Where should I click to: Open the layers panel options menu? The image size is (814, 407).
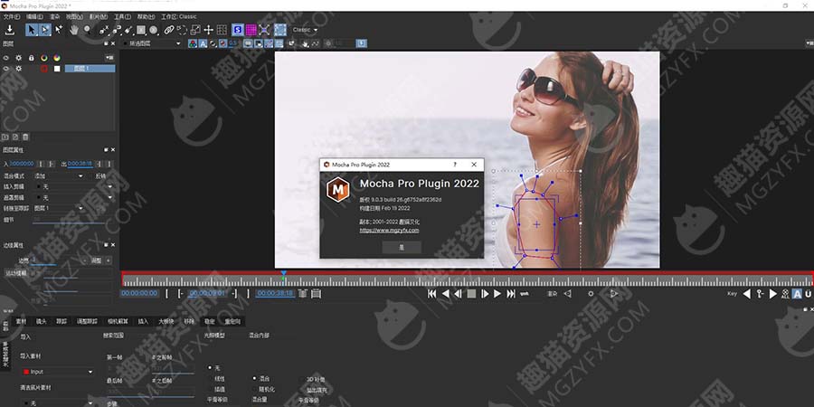(x=109, y=58)
